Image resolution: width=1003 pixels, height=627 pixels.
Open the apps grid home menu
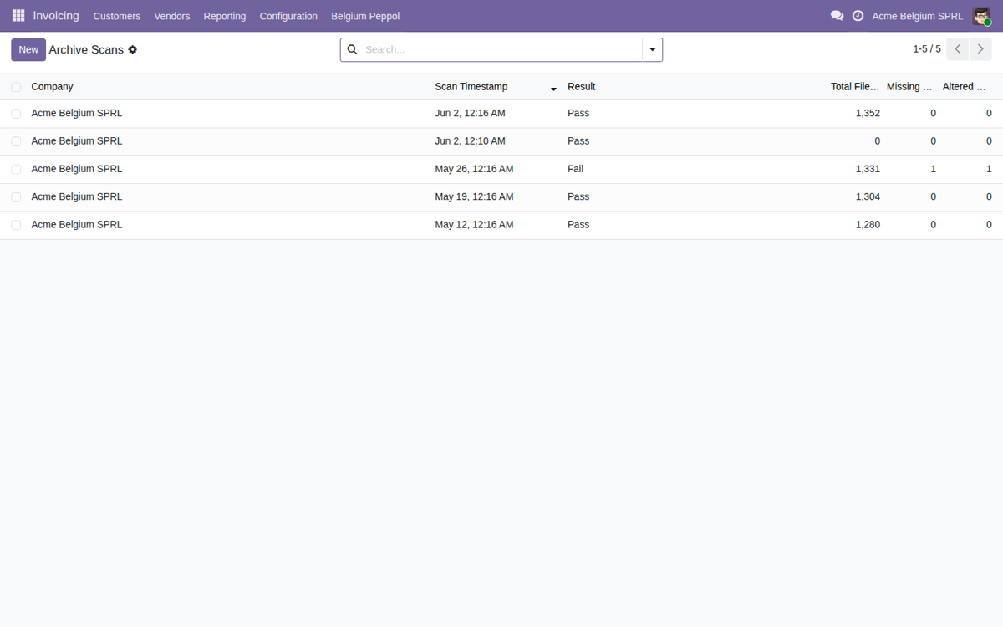coord(18,16)
